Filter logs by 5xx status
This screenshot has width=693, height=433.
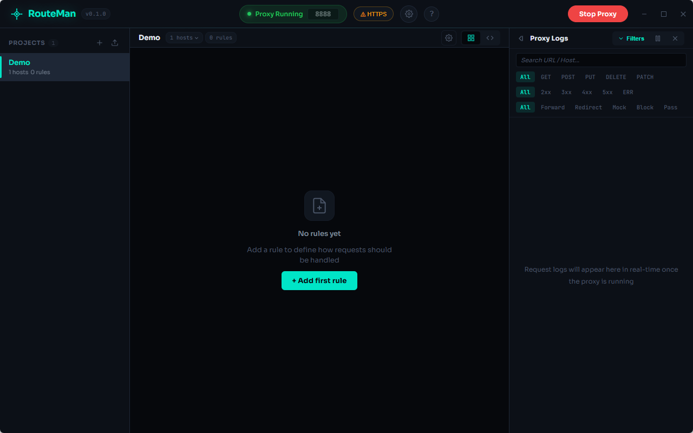tap(607, 92)
